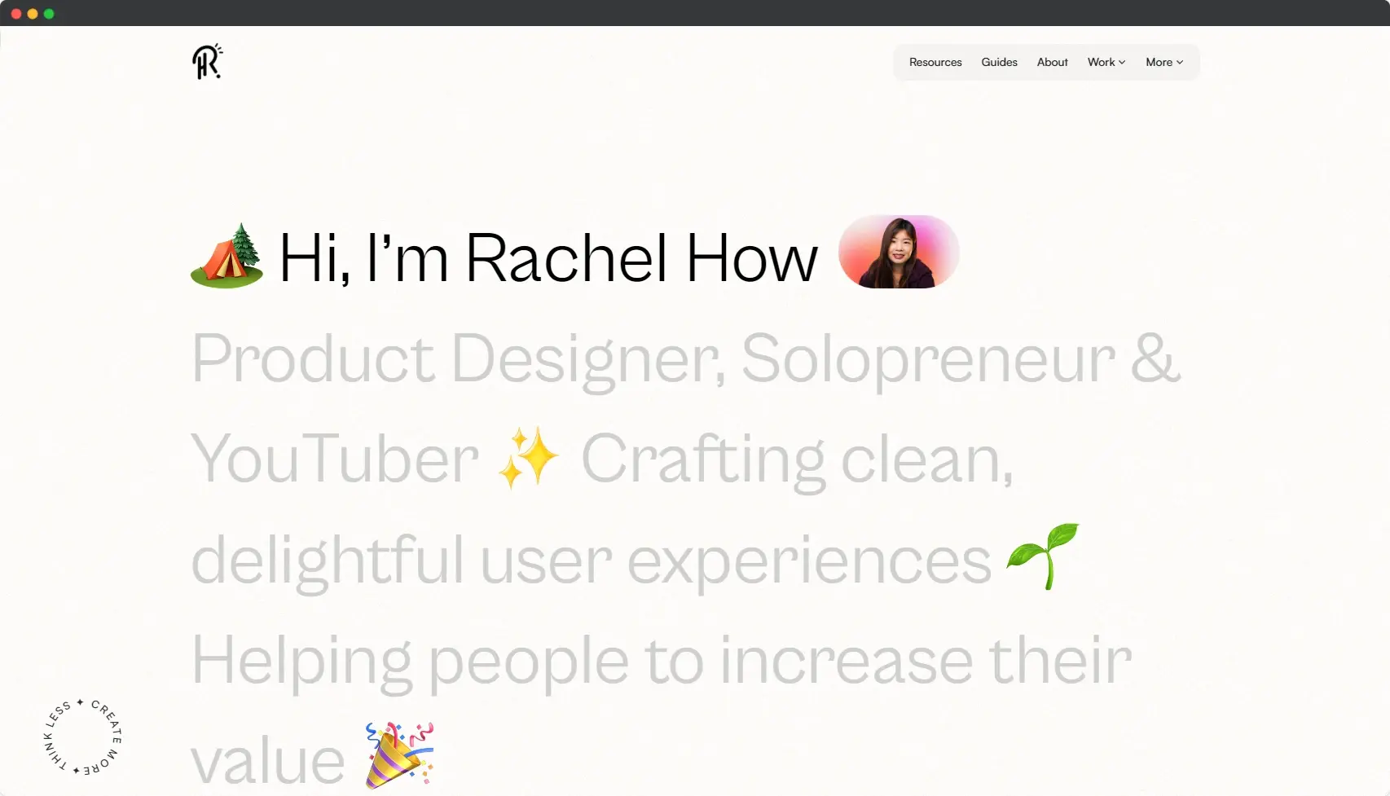Screen dimensions: 1390x796
Task: Click the circular Think Less Create More badge
Action: pyautogui.click(x=81, y=737)
